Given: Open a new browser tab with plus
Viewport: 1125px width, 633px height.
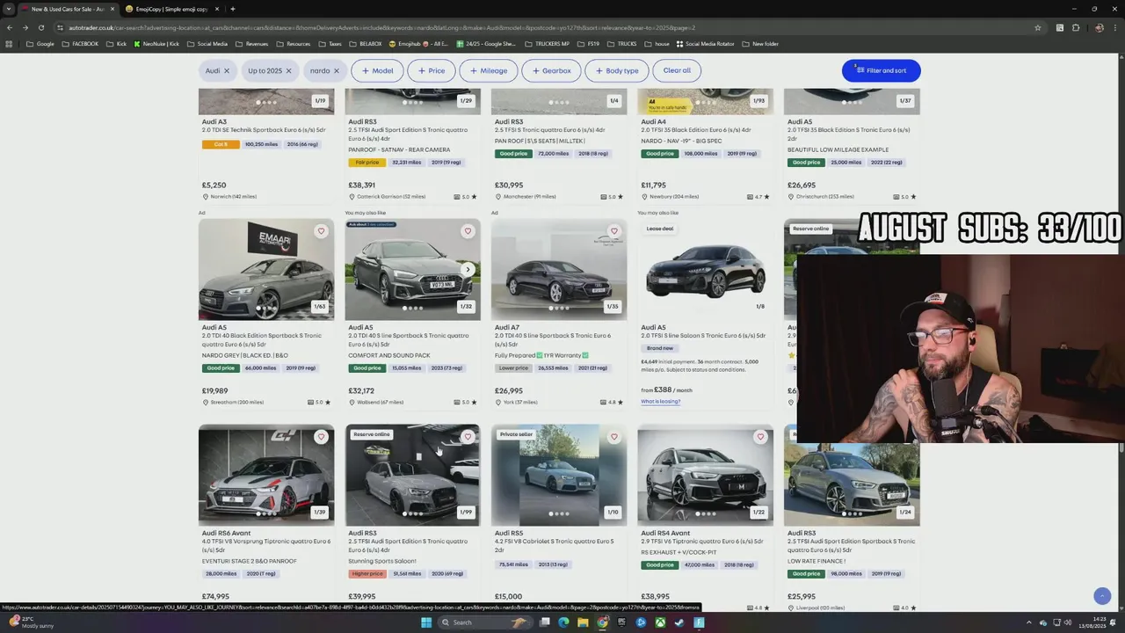Looking at the screenshot, I should click(232, 9).
